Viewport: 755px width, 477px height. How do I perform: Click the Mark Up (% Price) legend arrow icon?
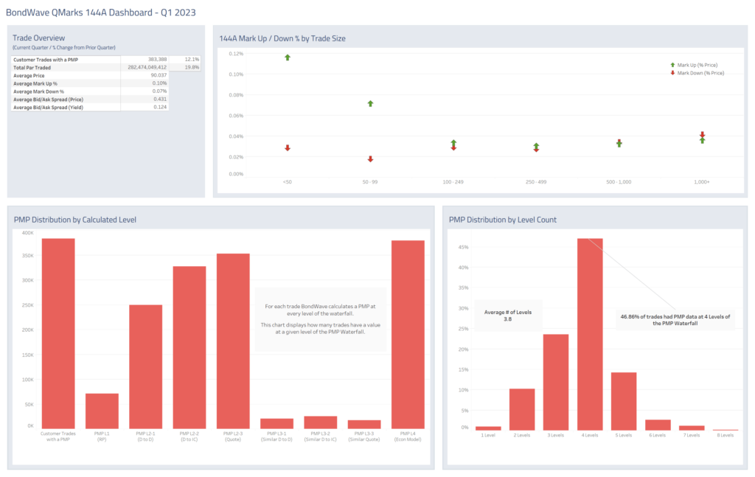click(x=672, y=65)
